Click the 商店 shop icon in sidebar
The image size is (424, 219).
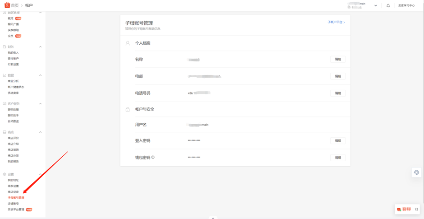click(5, 132)
